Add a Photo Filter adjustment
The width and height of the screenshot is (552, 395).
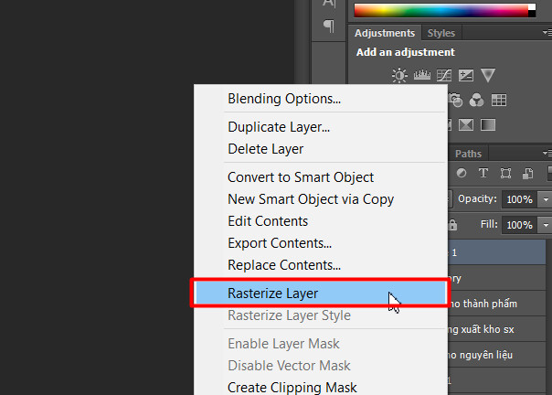455,100
